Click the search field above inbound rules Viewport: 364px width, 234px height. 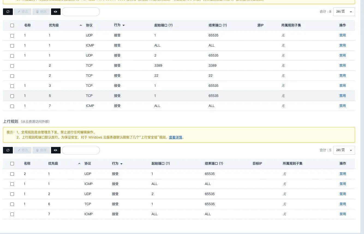pos(81,12)
